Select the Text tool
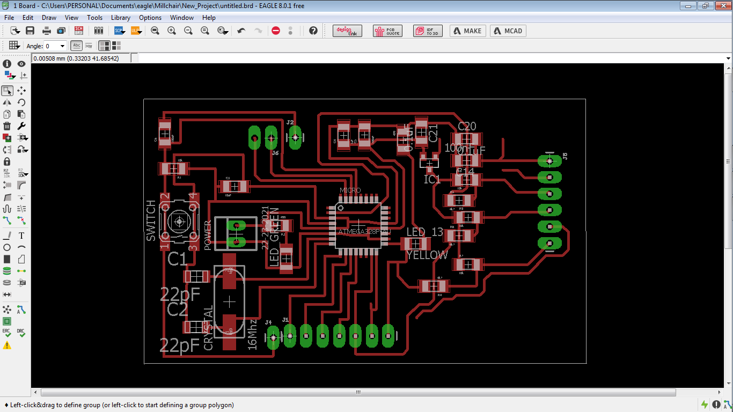This screenshot has height=412, width=733. 21,236
